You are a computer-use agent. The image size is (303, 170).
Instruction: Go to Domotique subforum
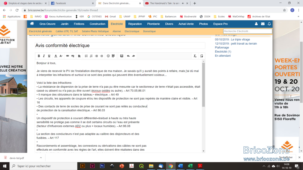point(149,31)
